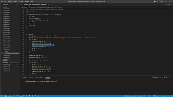The height and width of the screenshot is (97, 173).
Task: Switch to the PROBLEMS panel tab
Action: [x=24, y=77]
